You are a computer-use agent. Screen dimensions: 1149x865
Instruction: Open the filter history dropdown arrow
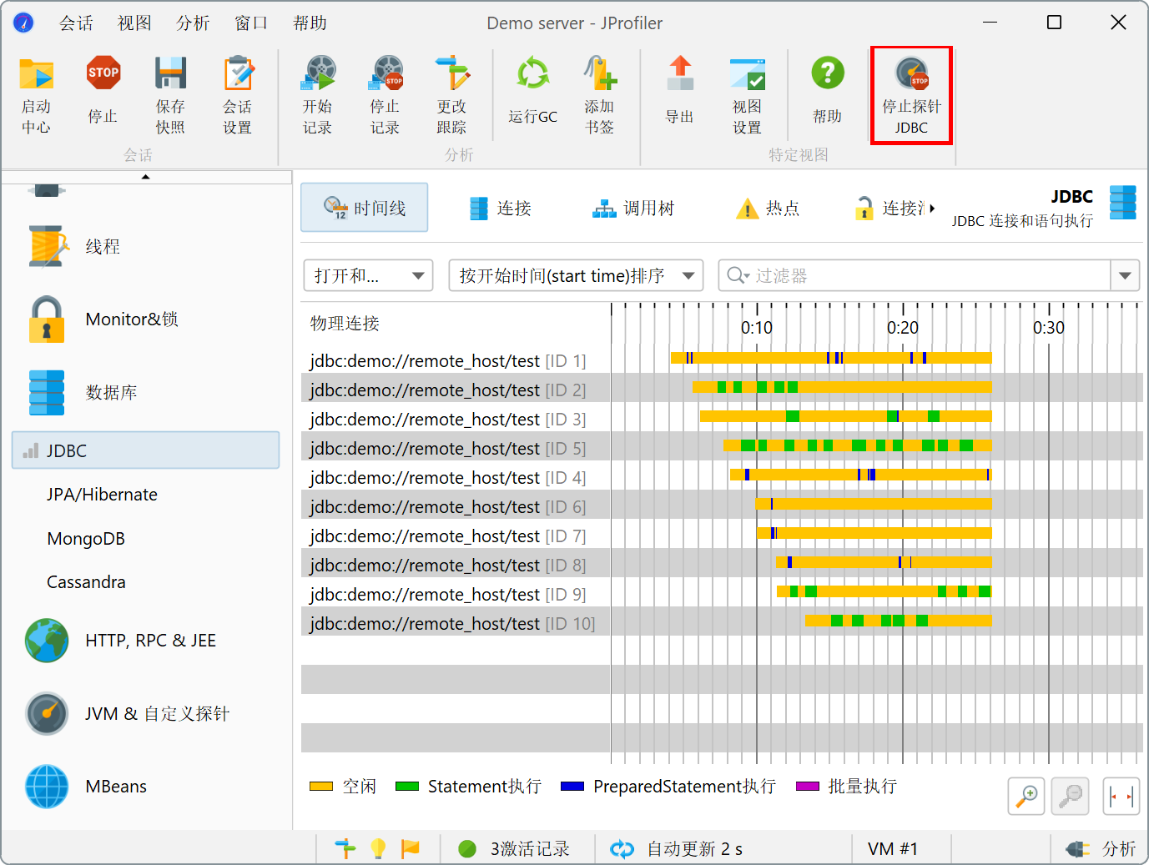click(x=1125, y=275)
